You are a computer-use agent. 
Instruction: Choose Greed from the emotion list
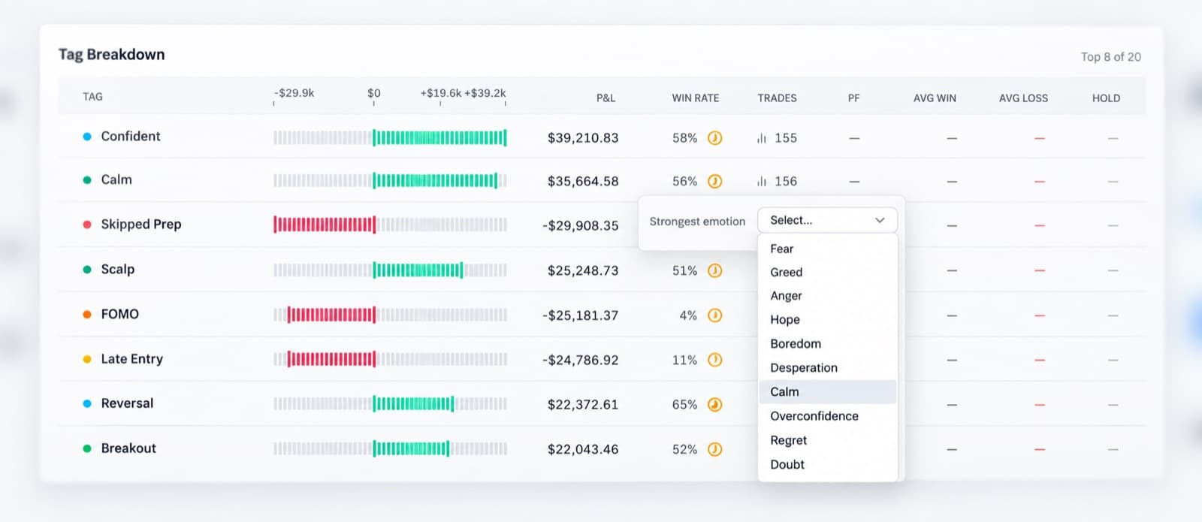point(827,272)
